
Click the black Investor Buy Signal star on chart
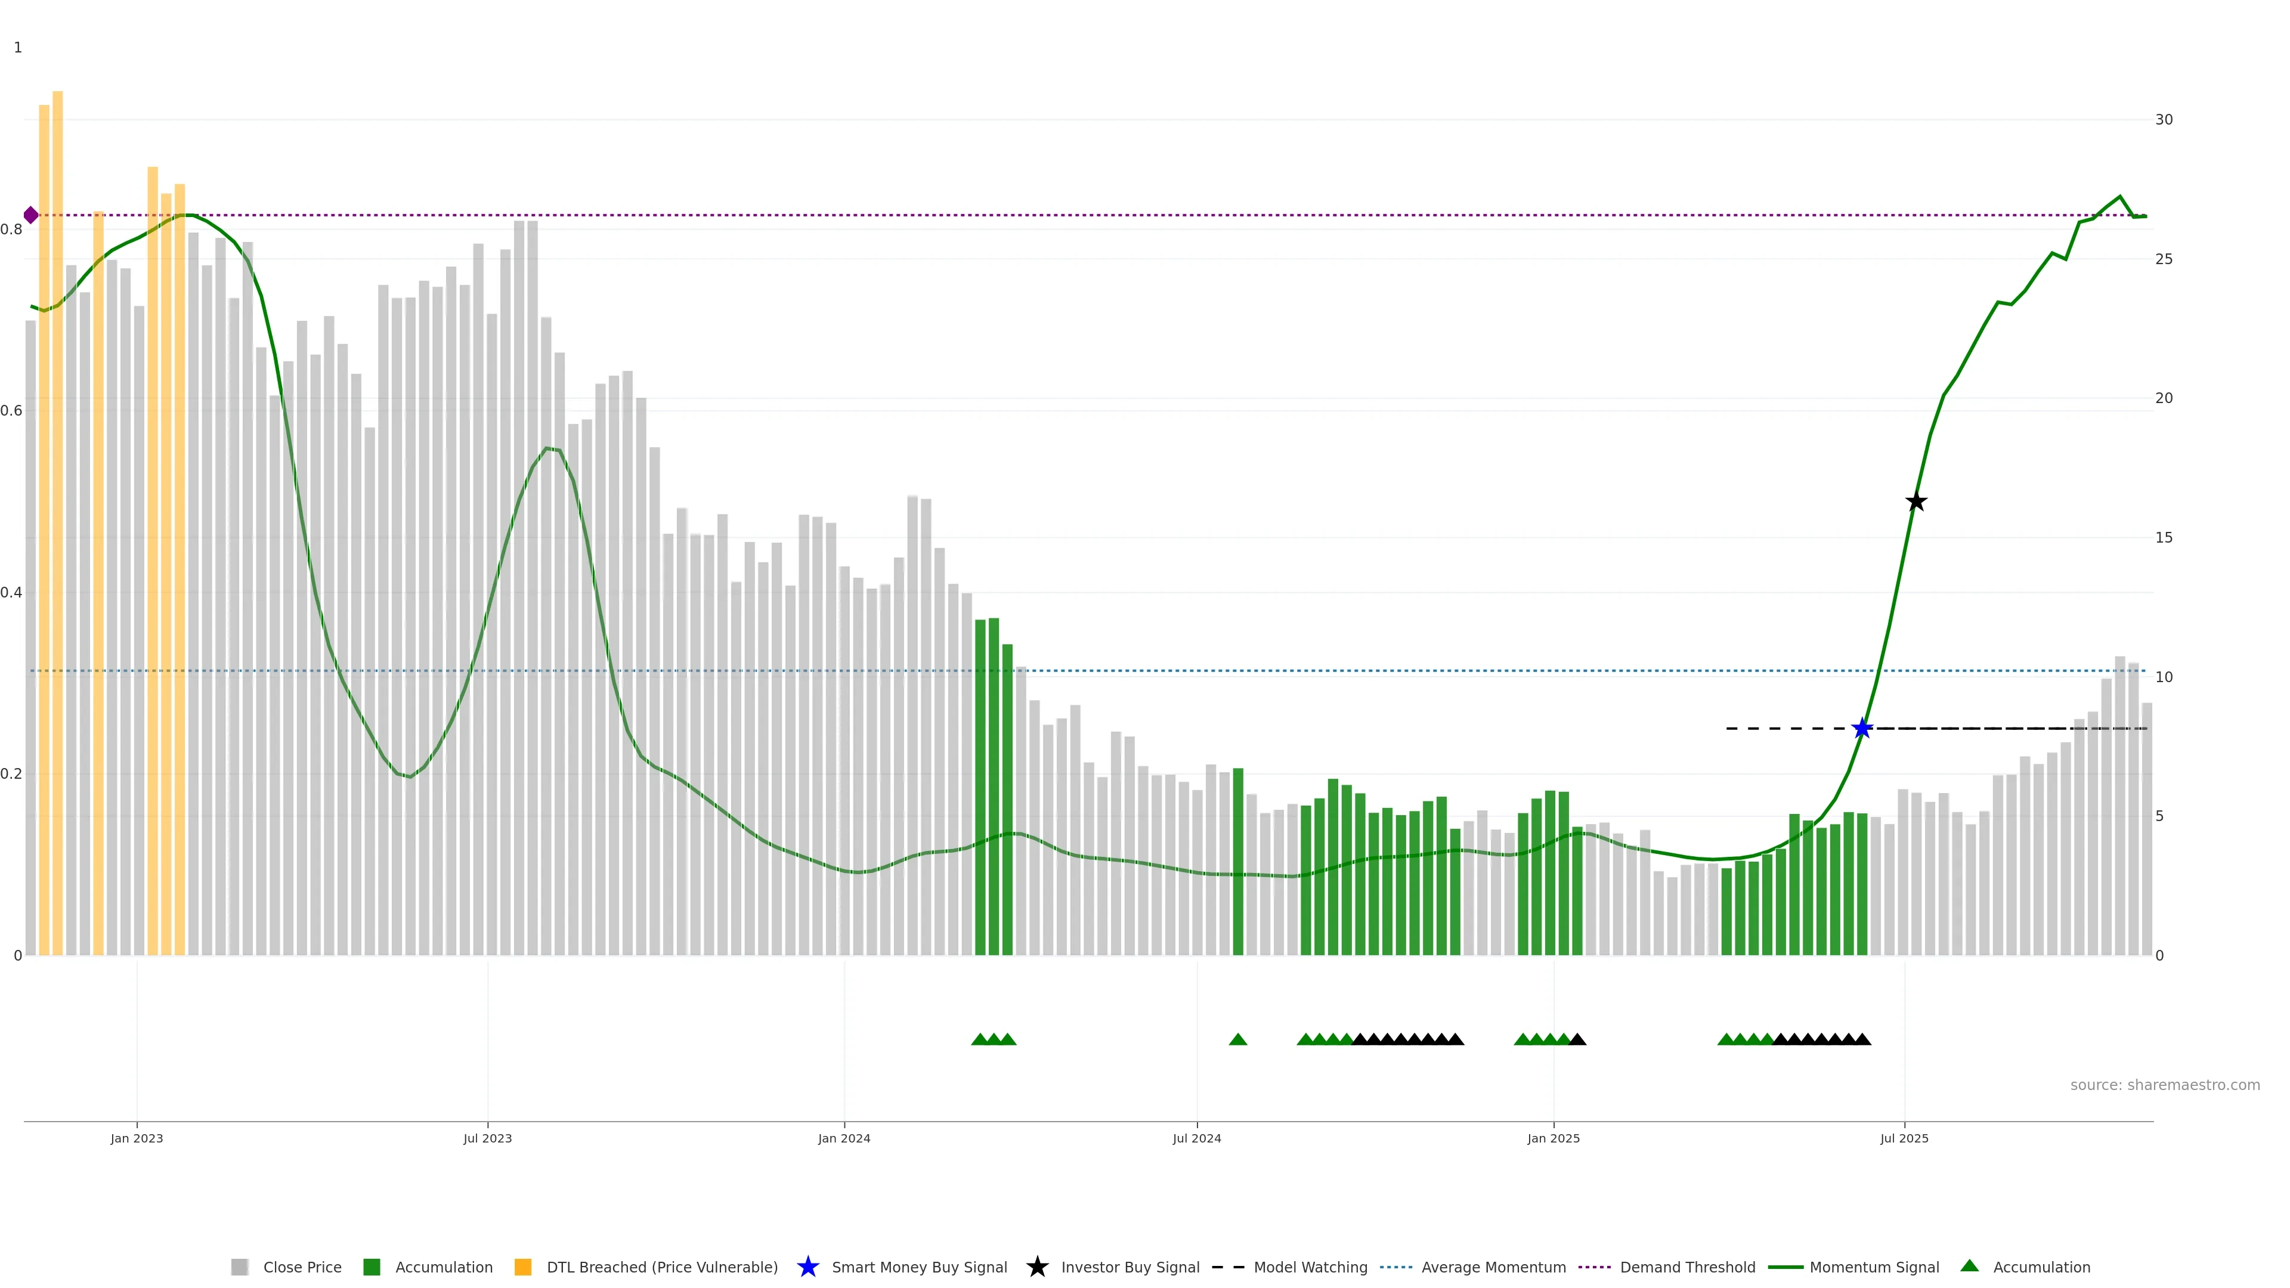[x=1915, y=502]
